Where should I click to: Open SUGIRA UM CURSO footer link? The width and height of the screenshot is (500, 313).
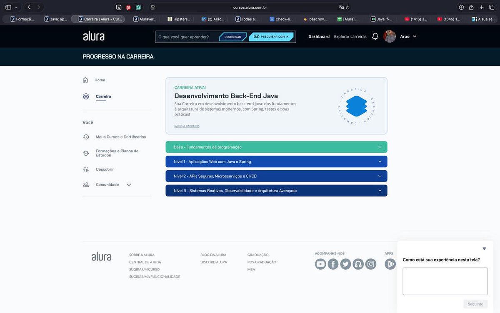pos(144,270)
